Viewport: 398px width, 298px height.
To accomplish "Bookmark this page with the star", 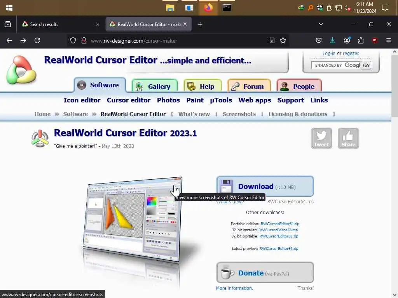I will [x=283, y=40].
